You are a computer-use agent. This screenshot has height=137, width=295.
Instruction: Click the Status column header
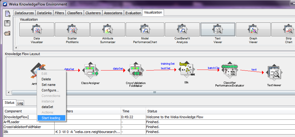pyautogui.click(x=220, y=111)
